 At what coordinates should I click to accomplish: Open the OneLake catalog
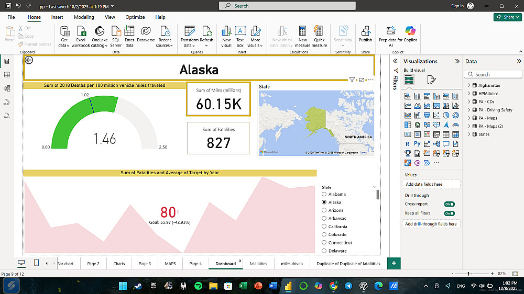100,37
